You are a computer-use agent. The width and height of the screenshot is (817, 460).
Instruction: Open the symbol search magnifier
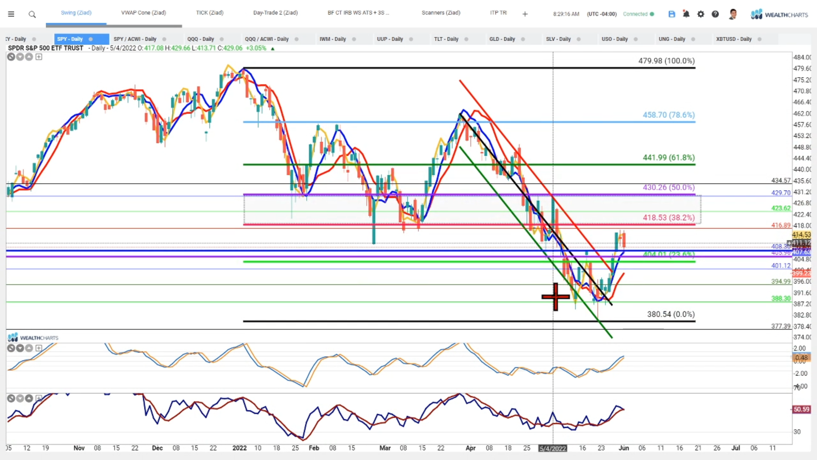click(32, 14)
